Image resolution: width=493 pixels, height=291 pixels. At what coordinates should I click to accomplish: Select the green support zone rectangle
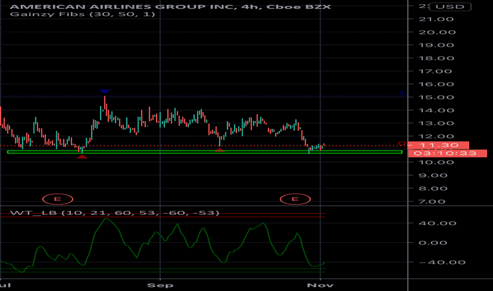pos(205,152)
